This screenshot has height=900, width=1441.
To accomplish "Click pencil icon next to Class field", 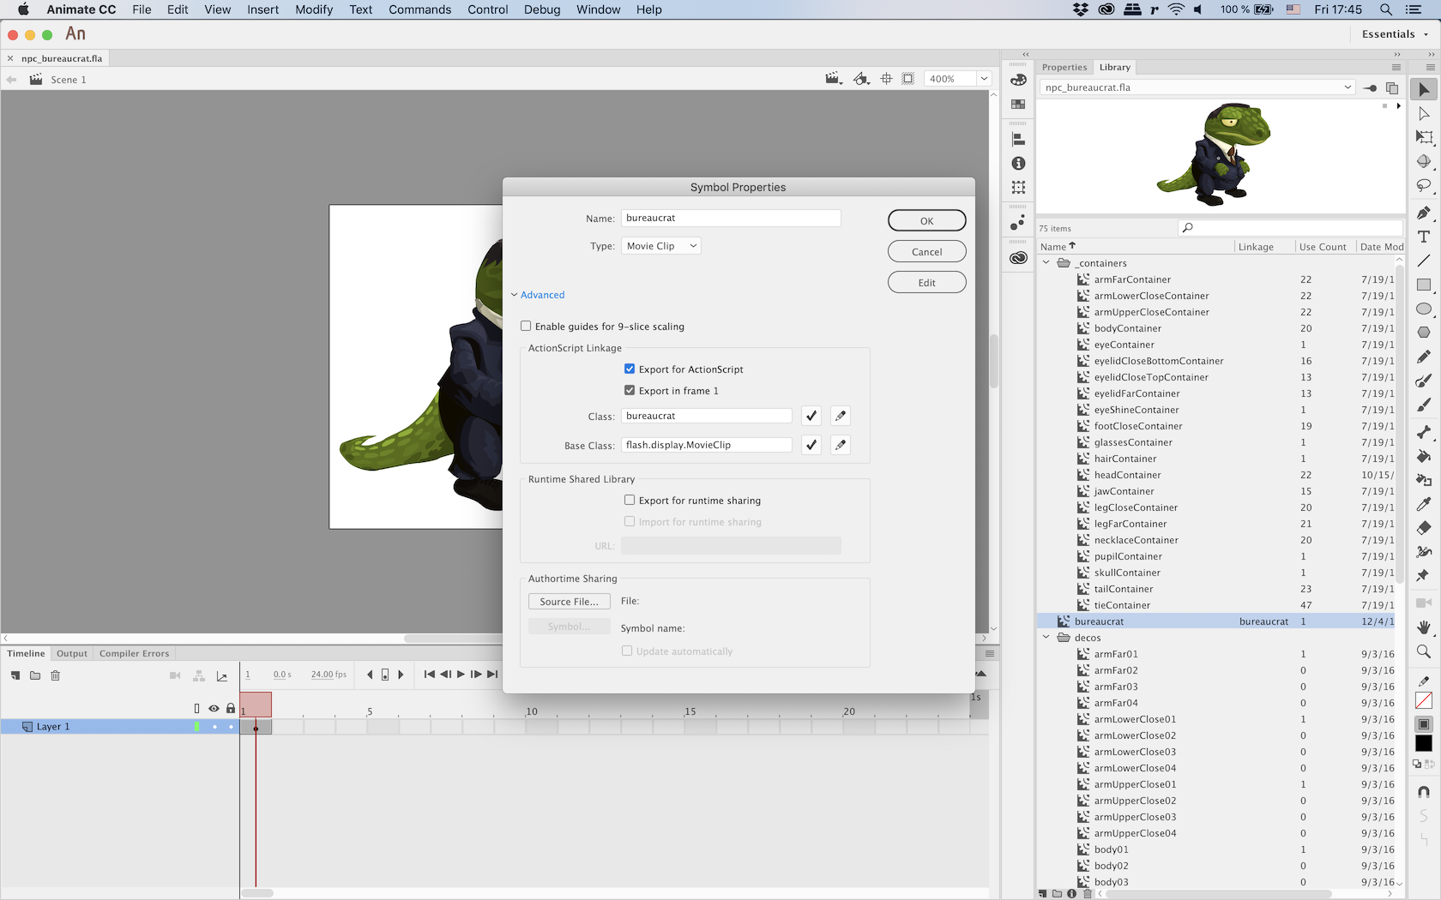I will 841,416.
